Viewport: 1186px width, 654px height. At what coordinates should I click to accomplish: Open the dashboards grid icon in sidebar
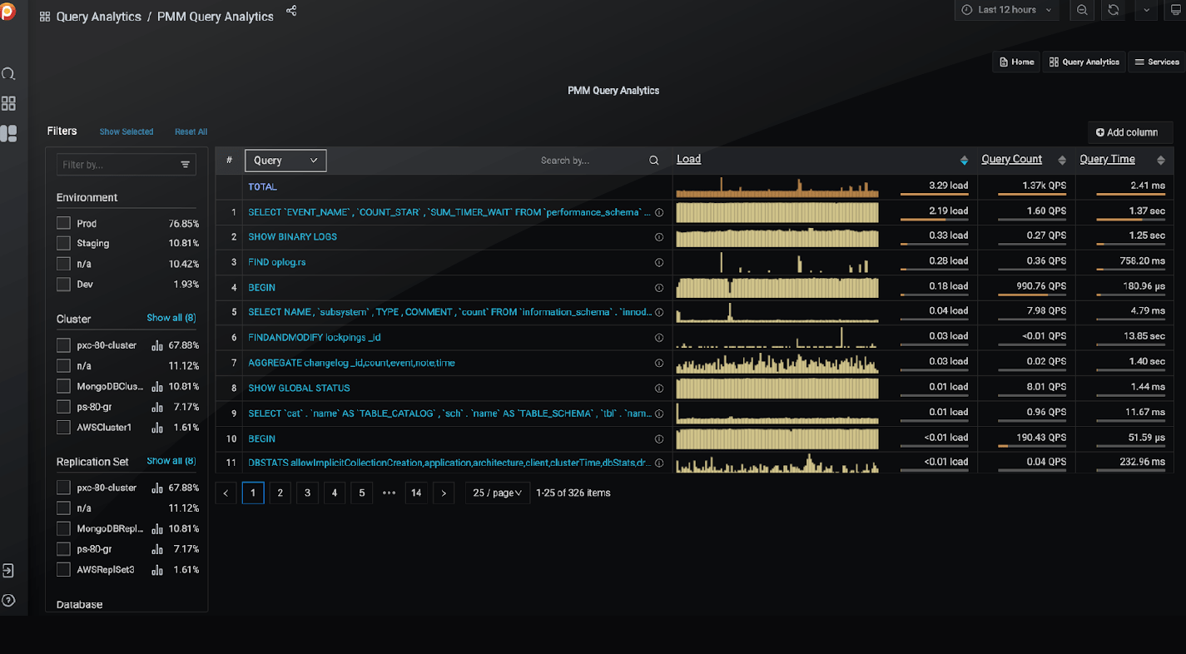pyautogui.click(x=8, y=103)
